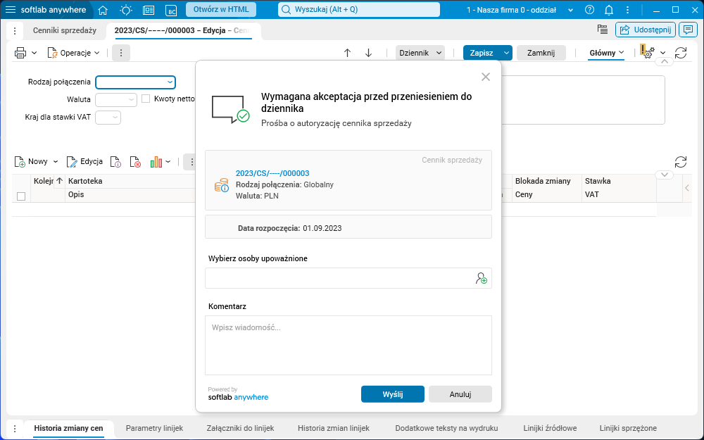This screenshot has height=440, width=704.
Task: Open Załączniki do linijek tab
Action: pos(240,428)
